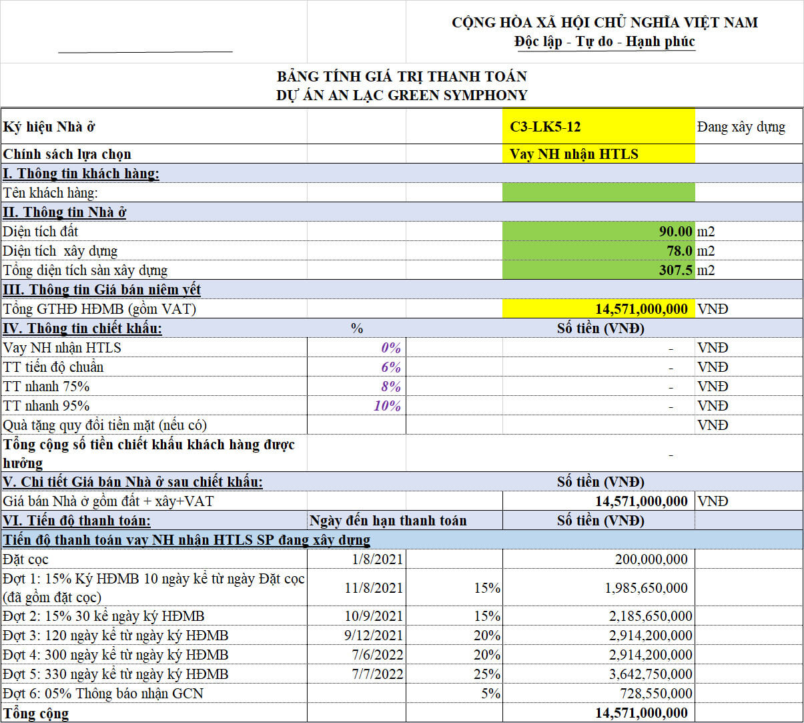Select the Đợt 5 percentage cell 25%
The height and width of the screenshot is (723, 804).
pyautogui.click(x=454, y=674)
